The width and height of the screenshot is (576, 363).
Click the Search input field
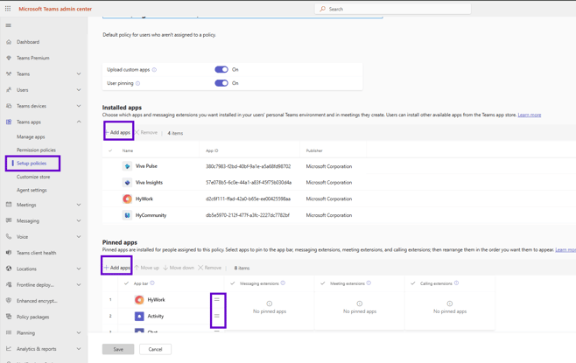click(394, 9)
